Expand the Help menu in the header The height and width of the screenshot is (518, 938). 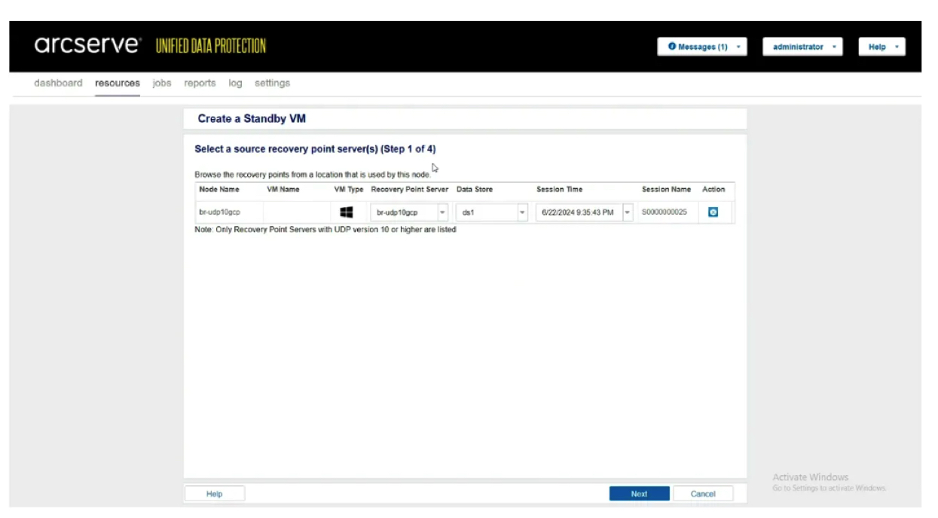pyautogui.click(x=881, y=47)
